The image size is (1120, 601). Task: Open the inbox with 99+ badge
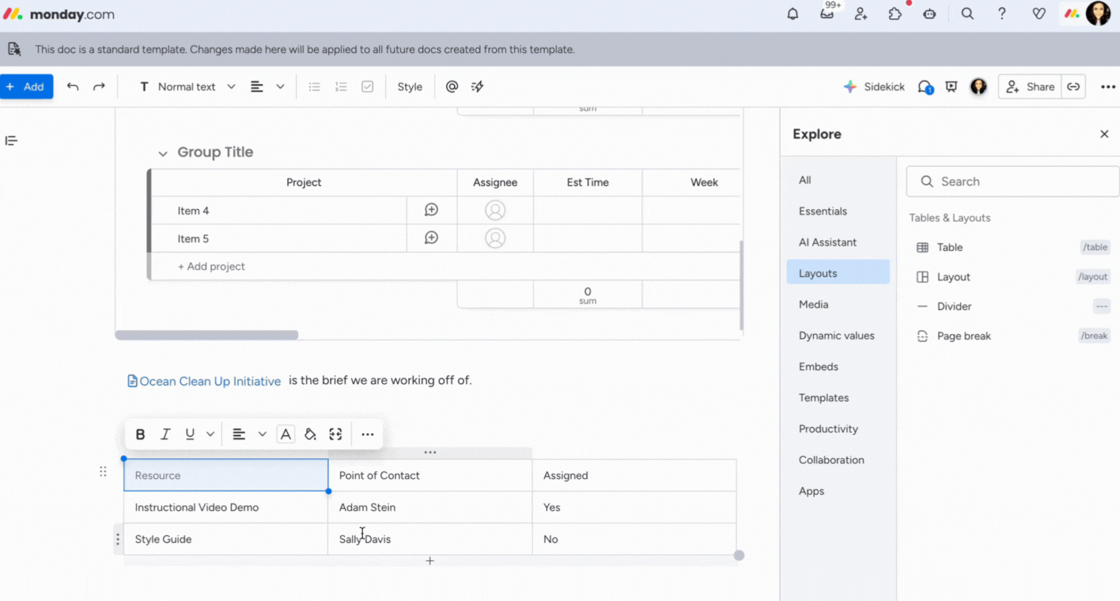827,13
